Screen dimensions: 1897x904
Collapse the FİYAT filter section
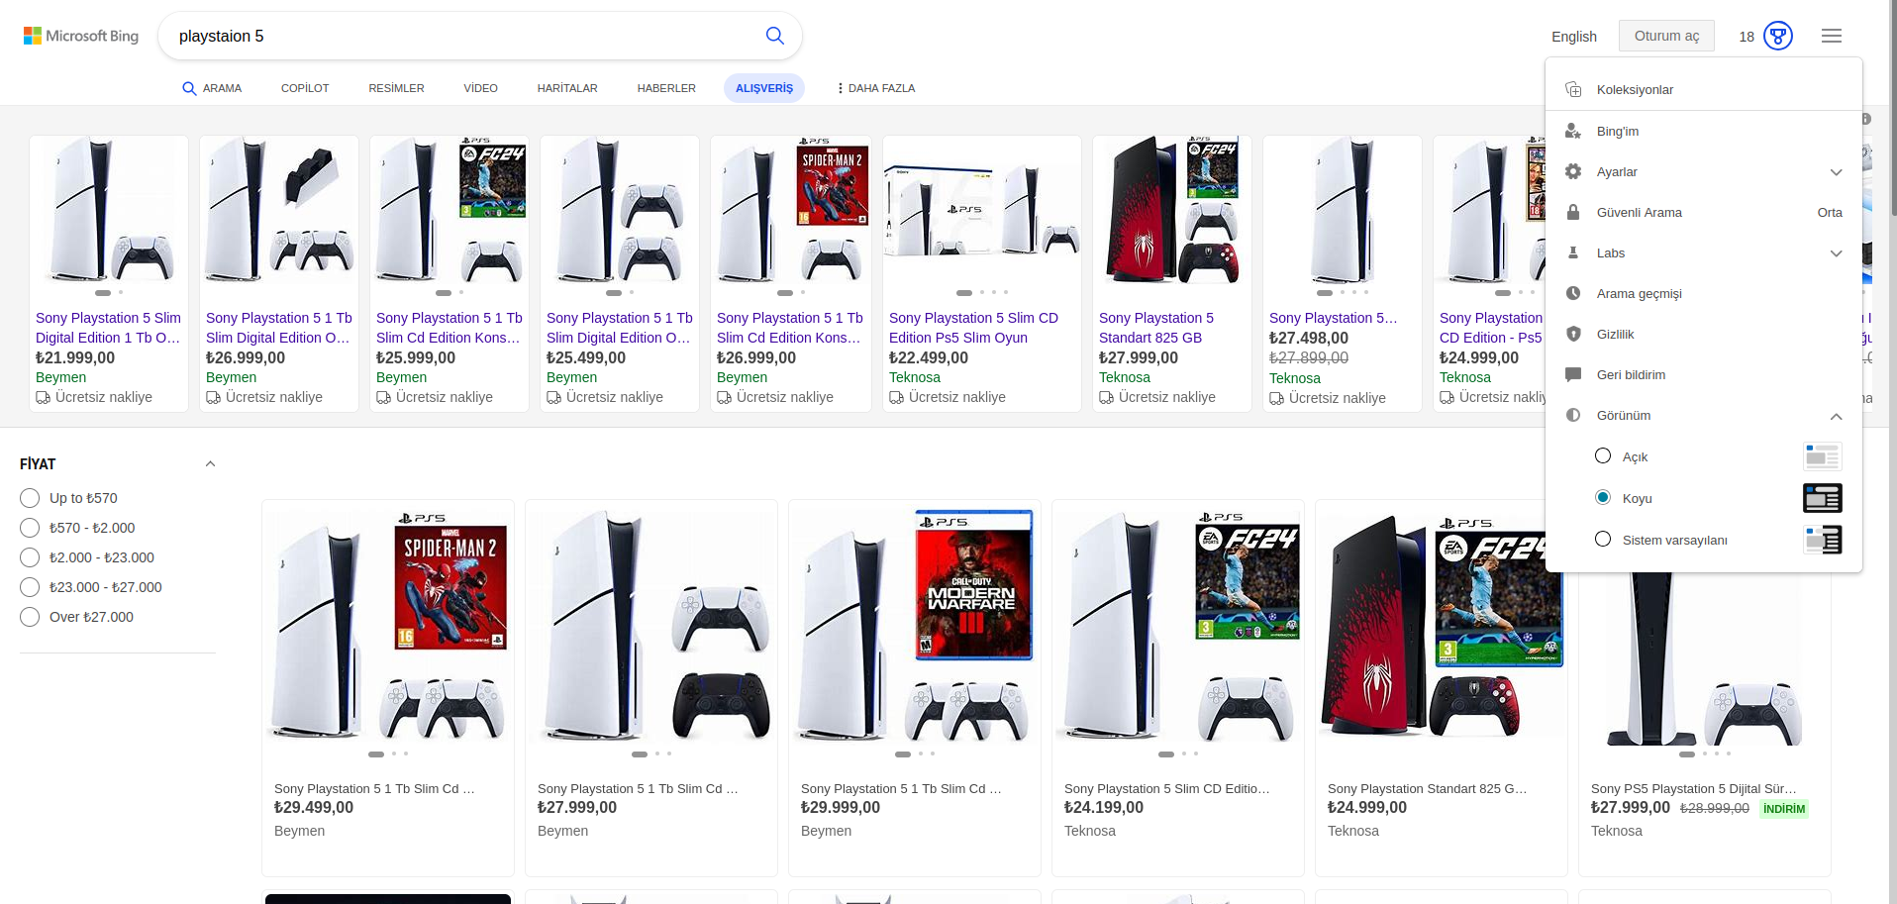(210, 463)
